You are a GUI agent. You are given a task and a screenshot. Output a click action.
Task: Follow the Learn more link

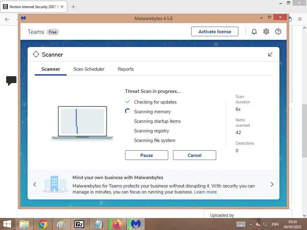[205, 192]
